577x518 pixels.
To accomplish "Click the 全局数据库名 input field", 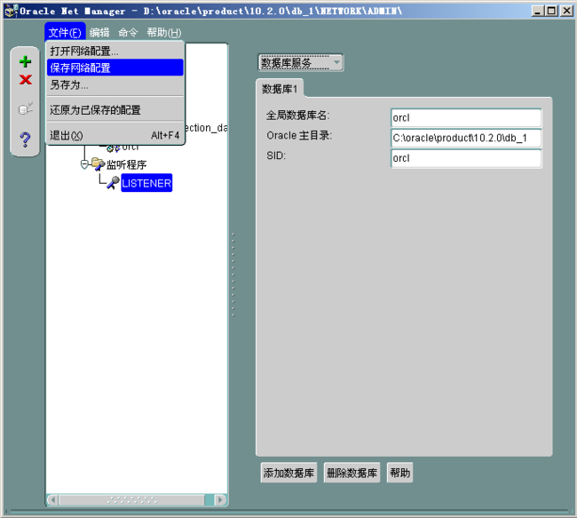I will coord(466,118).
